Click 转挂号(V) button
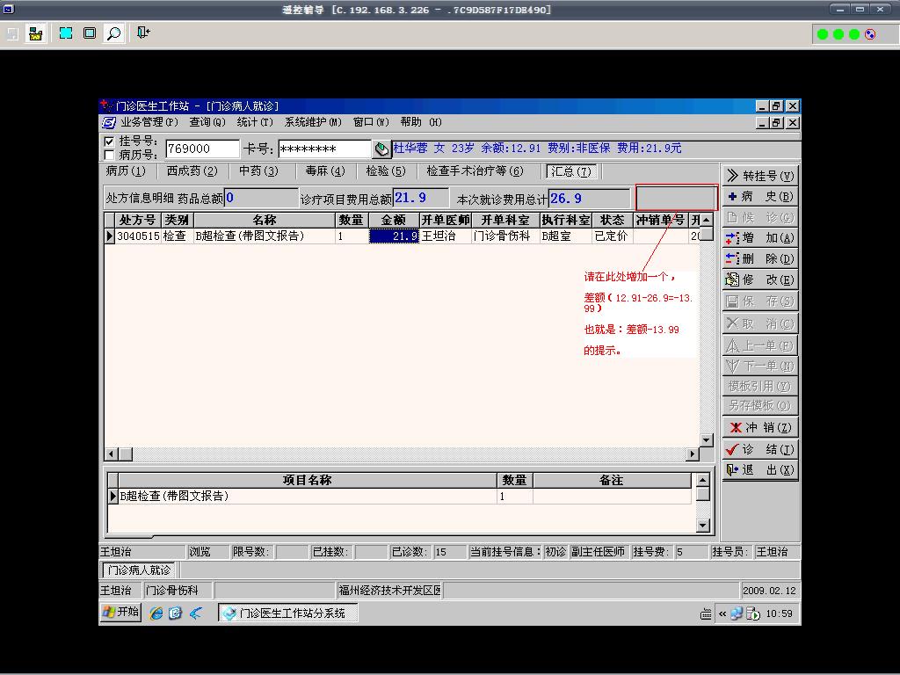This screenshot has width=900, height=675. 760,176
